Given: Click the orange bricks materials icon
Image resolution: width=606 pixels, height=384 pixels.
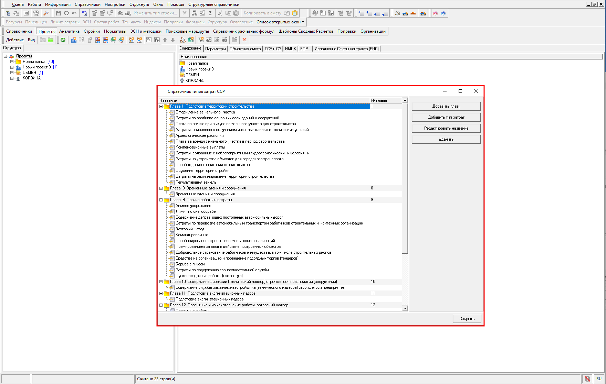Looking at the screenshot, I should pyautogui.click(x=413, y=13).
